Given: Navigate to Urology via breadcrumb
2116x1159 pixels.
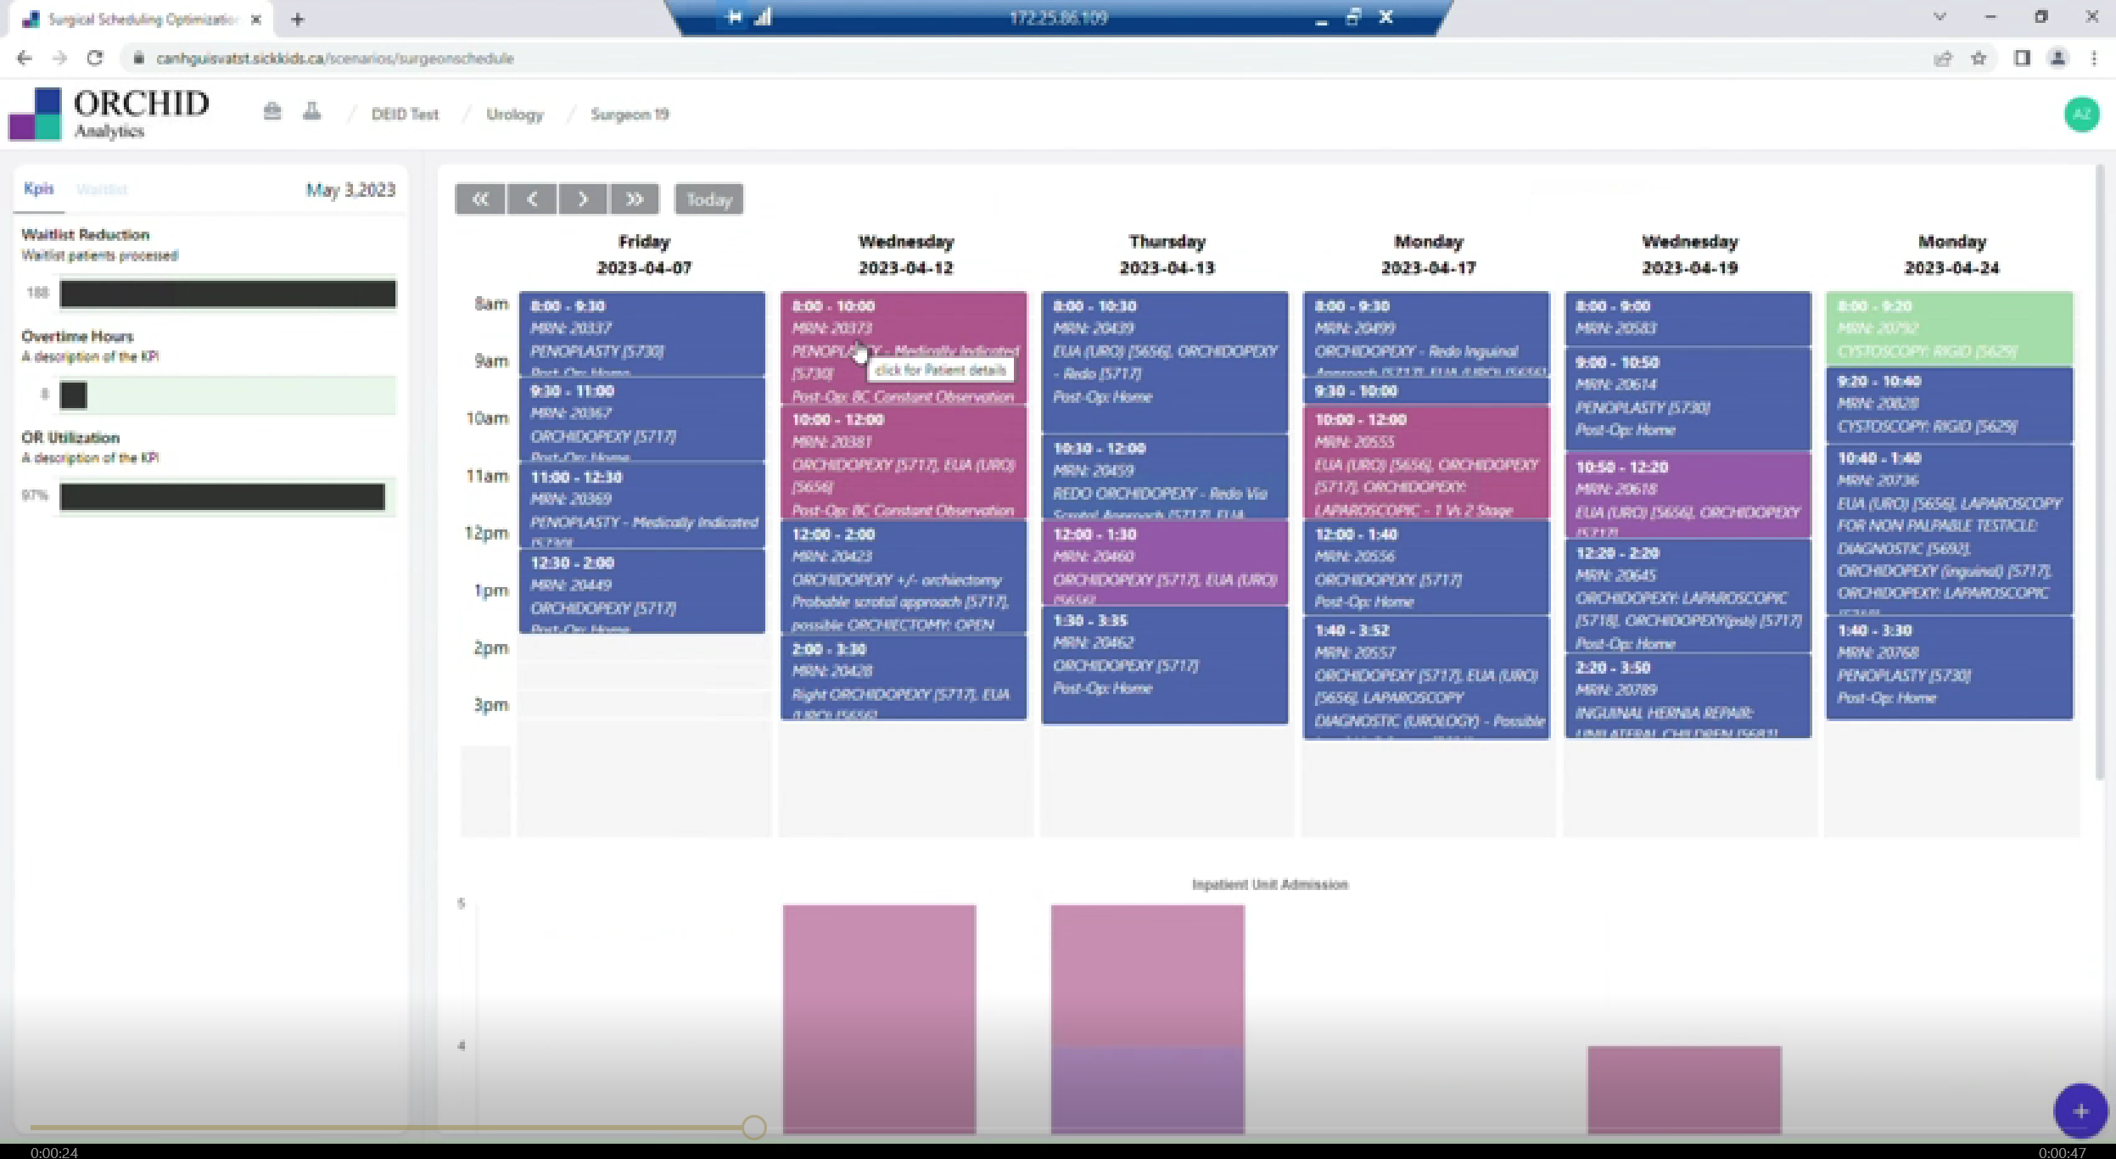Looking at the screenshot, I should (x=515, y=114).
